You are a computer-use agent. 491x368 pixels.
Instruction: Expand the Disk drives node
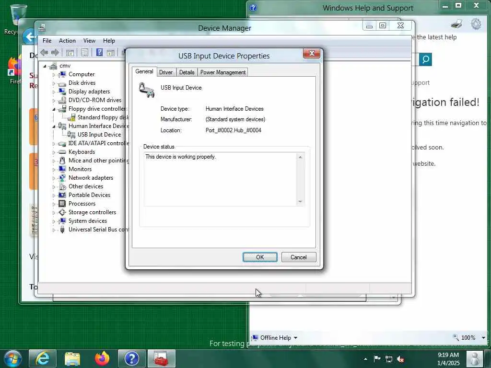tap(54, 83)
